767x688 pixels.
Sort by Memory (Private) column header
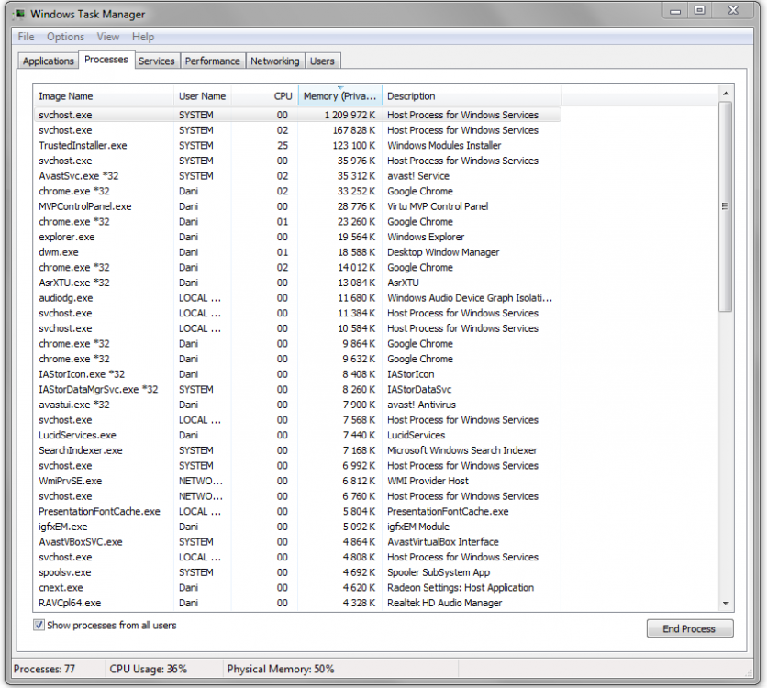click(x=340, y=95)
